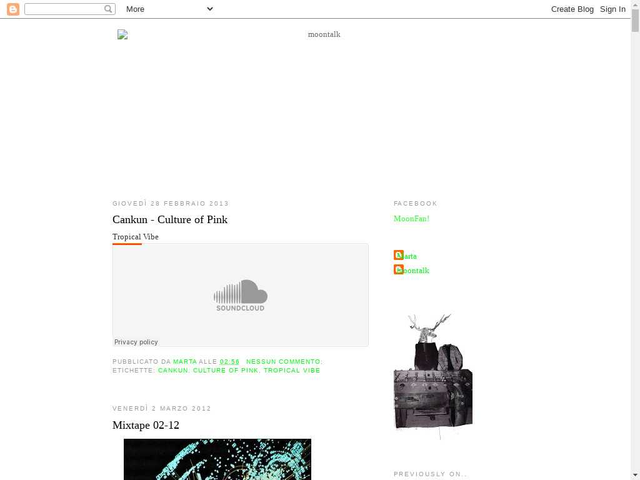The height and width of the screenshot is (480, 640).
Task: Open the 02:56 post timestamp permalink
Action: (x=229, y=362)
